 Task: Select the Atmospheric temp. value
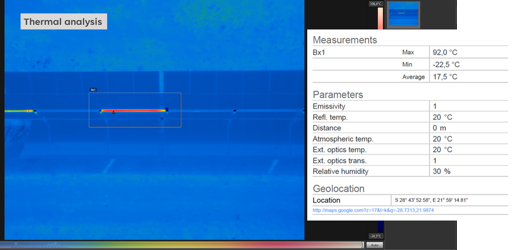[x=443, y=139]
